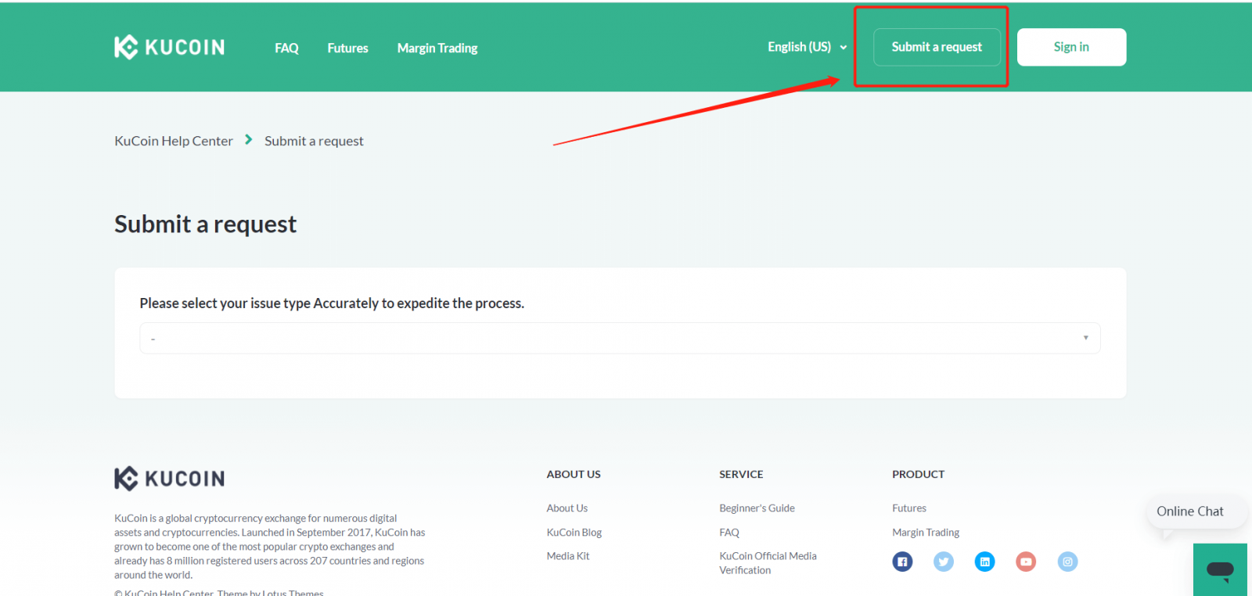This screenshot has height=596, width=1252.
Task: Click Submit a request breadcrumb text
Action: (314, 141)
